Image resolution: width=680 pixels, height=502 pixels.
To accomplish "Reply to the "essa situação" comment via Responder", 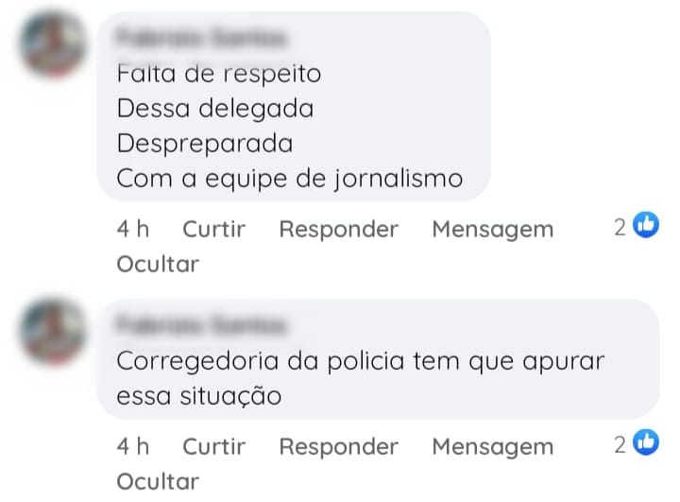I will point(338,445).
